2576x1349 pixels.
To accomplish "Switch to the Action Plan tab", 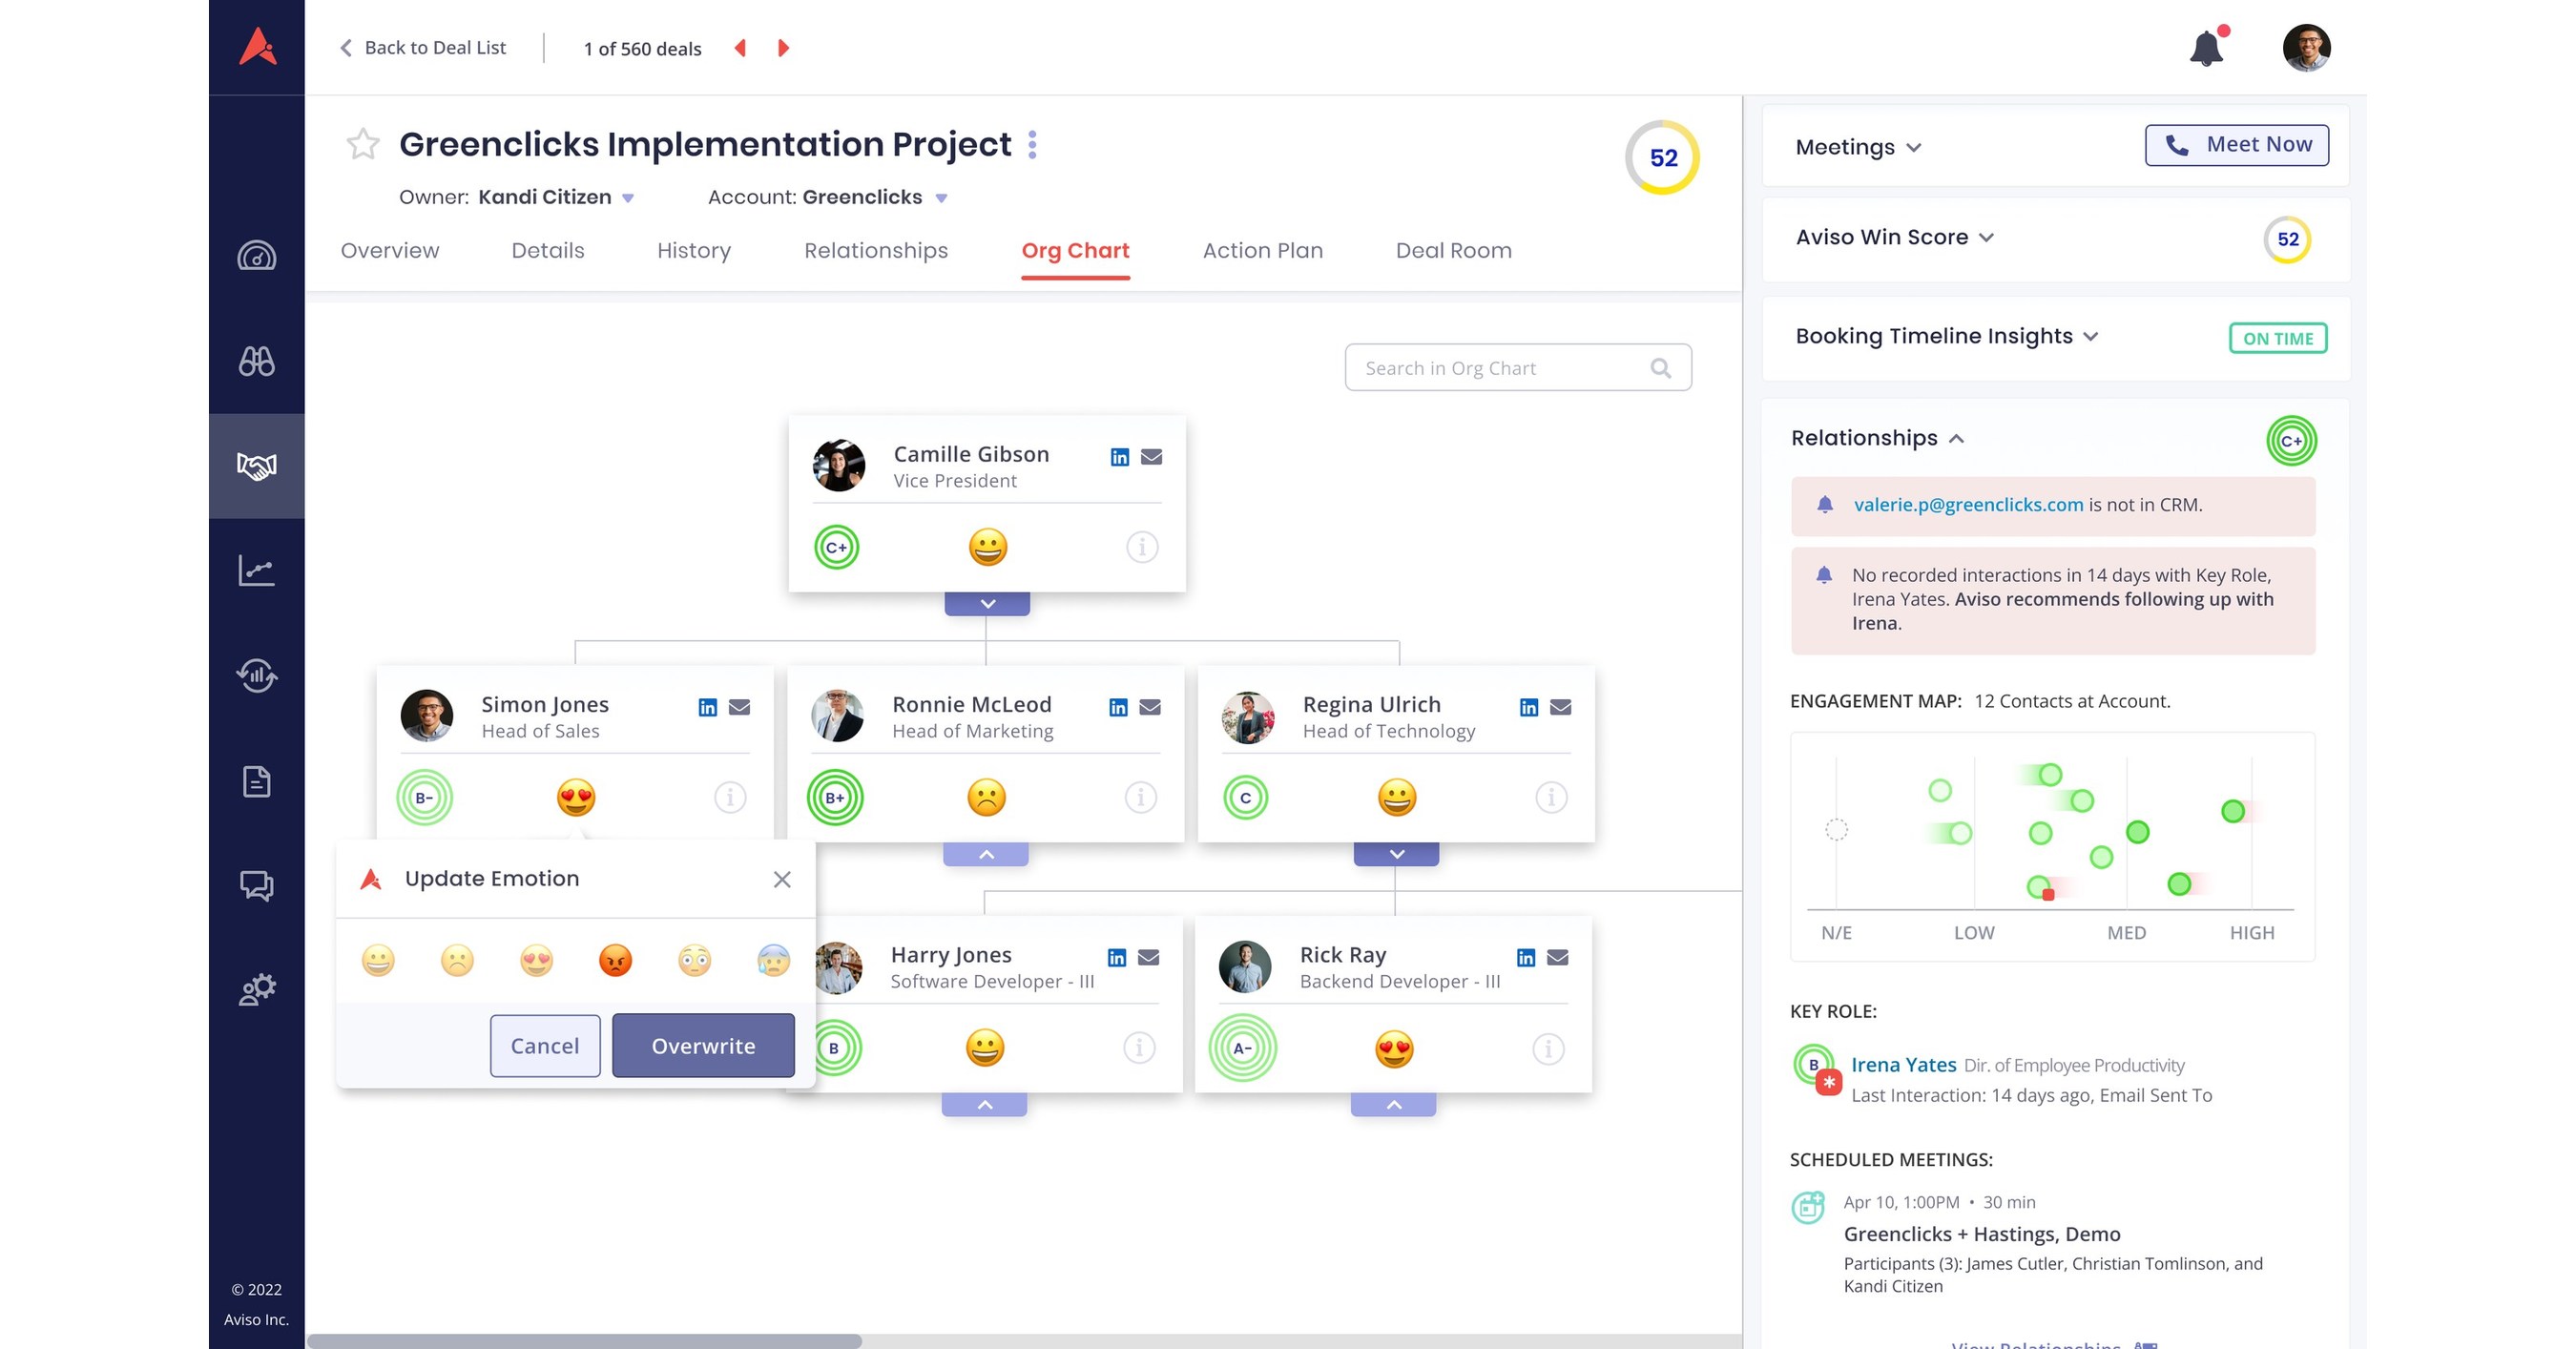I will [1262, 250].
